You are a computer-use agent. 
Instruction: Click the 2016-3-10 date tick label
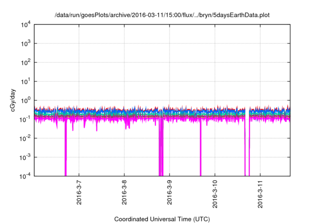coord(214,194)
